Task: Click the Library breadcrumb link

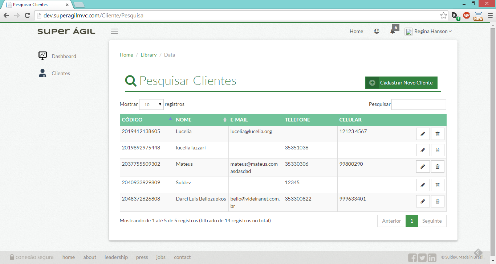Action: (x=149, y=55)
